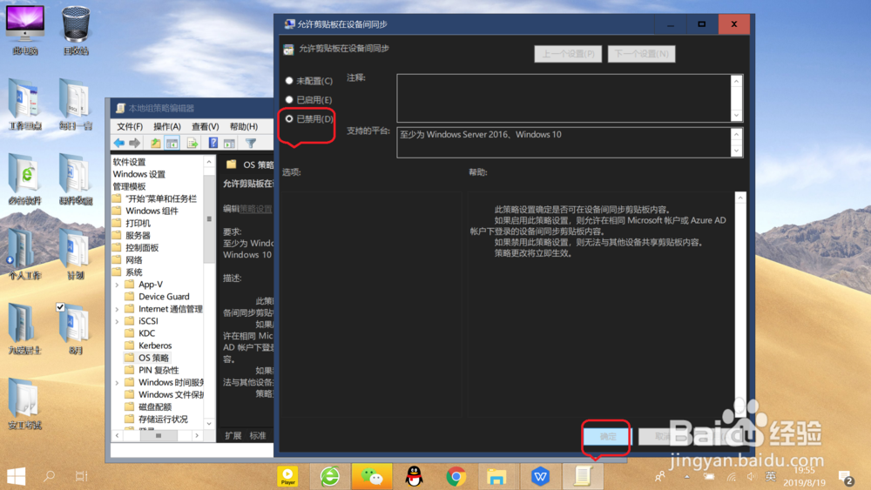Select the Windows 组件 tree folder
The width and height of the screenshot is (871, 490).
tap(145, 211)
